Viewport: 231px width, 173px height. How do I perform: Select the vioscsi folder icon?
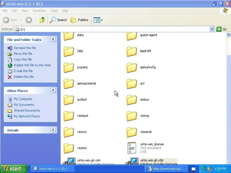point(69,132)
